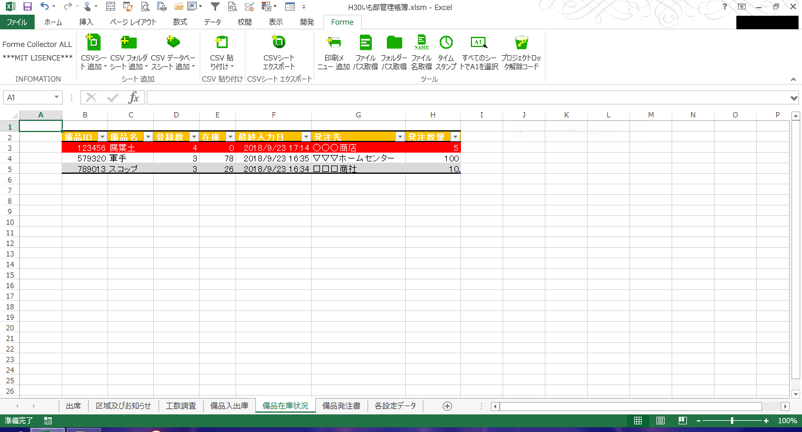Click the CSV sheet export icon
The image size is (802, 432).
point(278,42)
